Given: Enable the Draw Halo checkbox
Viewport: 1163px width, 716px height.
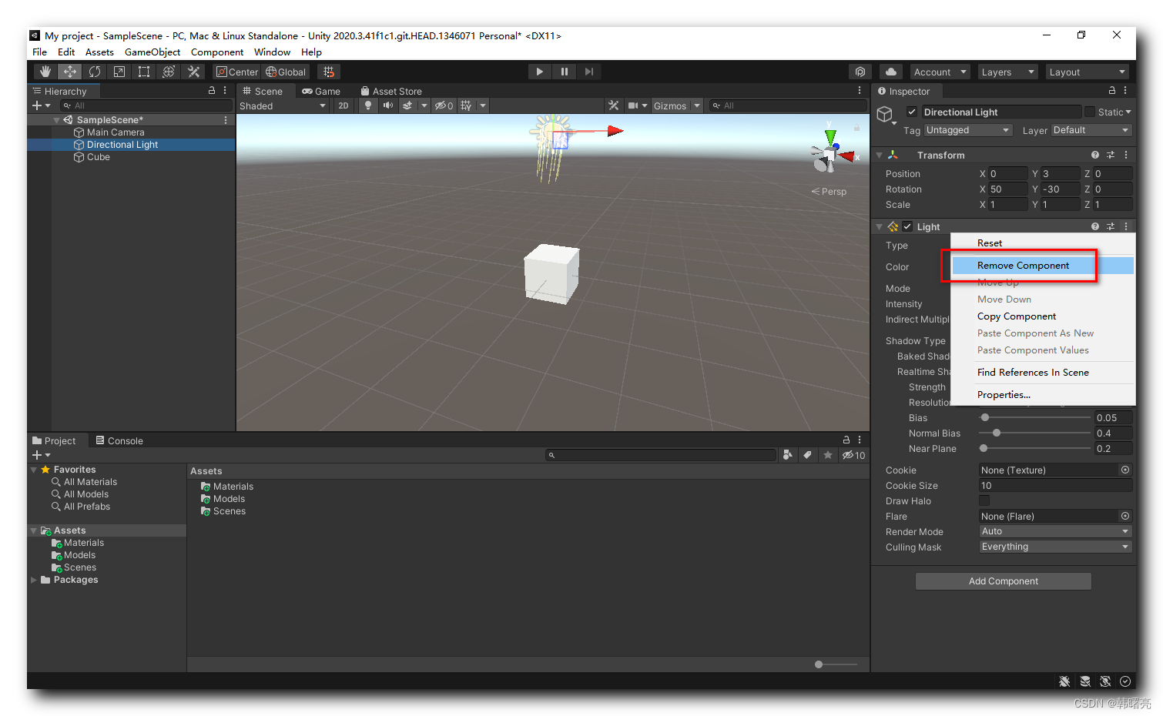Looking at the screenshot, I should coord(984,500).
